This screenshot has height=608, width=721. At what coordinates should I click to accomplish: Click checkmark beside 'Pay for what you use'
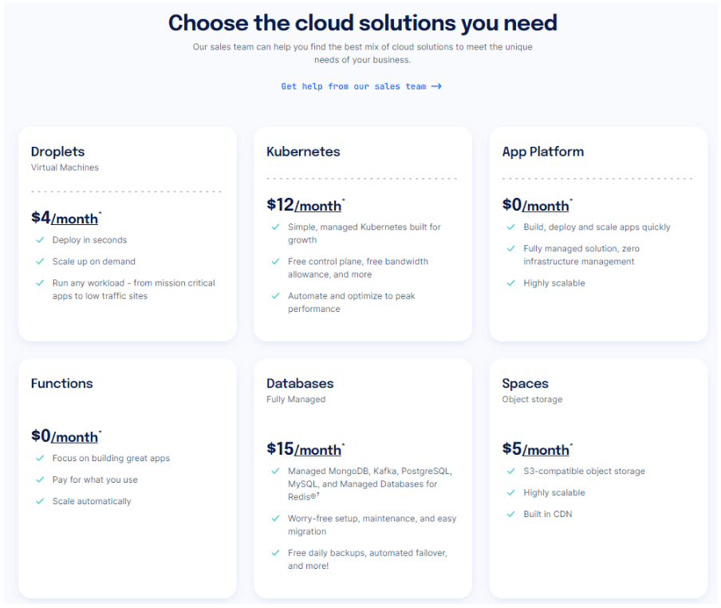(40, 480)
